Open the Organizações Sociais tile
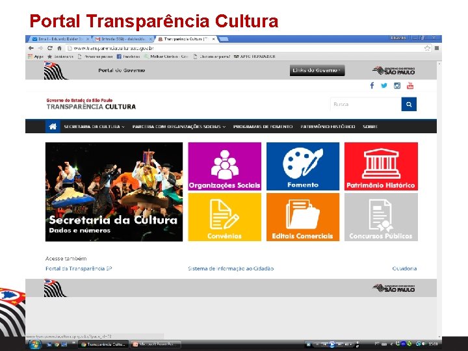468x351 pixels. tap(224, 166)
